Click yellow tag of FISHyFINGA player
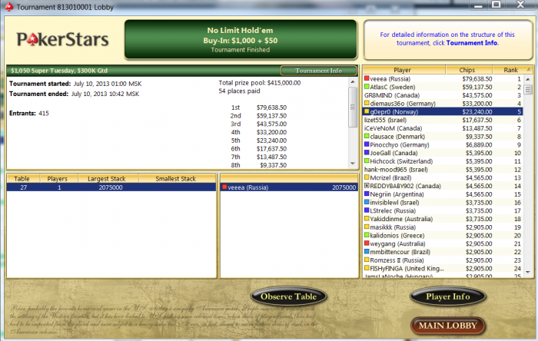The image size is (538, 341). click(367, 268)
